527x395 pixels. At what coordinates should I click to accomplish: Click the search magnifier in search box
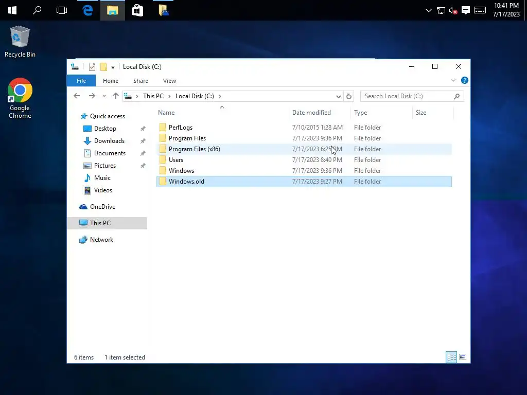point(456,96)
